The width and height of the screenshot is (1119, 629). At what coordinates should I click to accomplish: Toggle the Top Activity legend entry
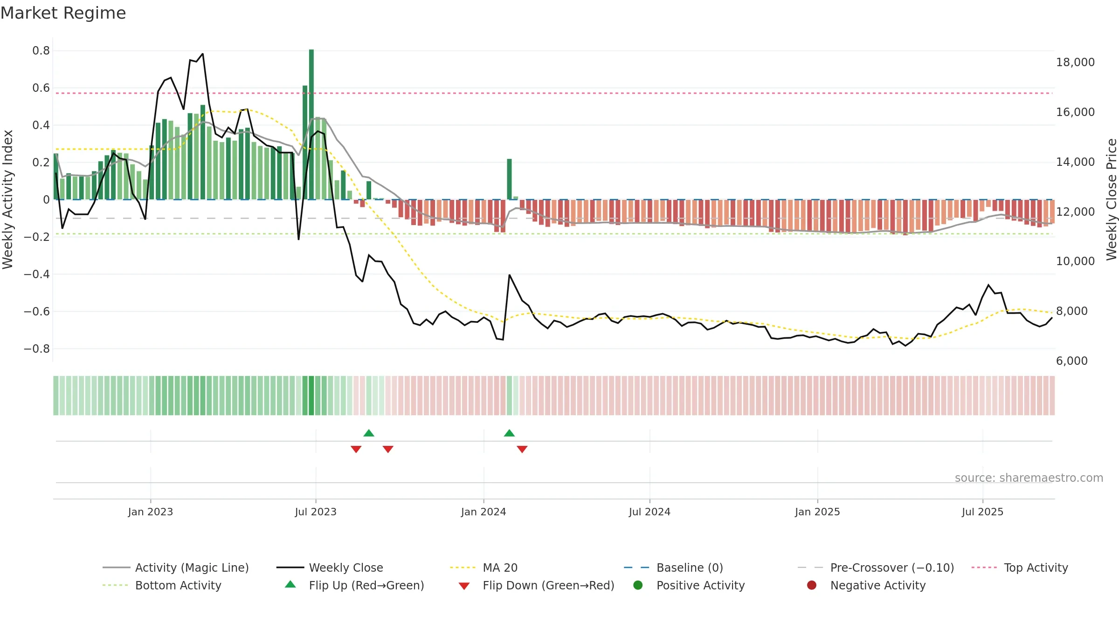(x=1020, y=567)
